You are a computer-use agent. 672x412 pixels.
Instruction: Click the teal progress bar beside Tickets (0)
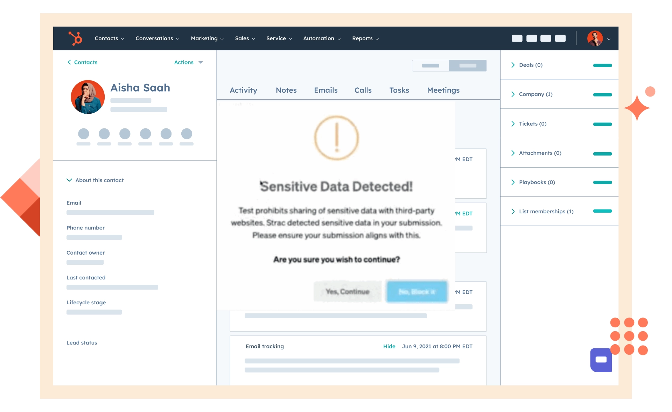pos(602,123)
